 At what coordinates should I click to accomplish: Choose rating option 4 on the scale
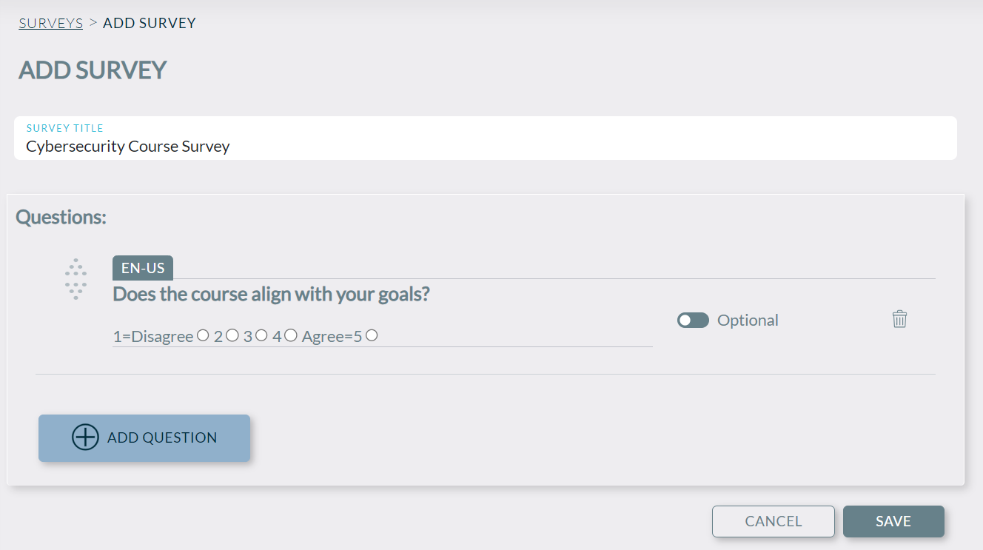[289, 335]
